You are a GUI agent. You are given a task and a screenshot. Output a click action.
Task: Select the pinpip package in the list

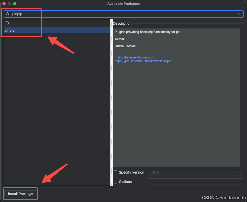[x=57, y=30]
